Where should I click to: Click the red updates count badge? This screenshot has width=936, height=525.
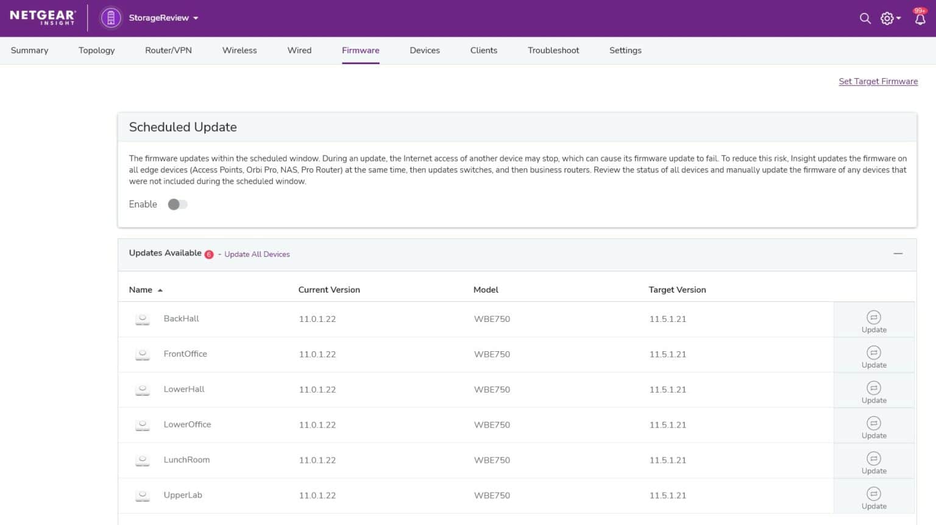[x=209, y=254]
